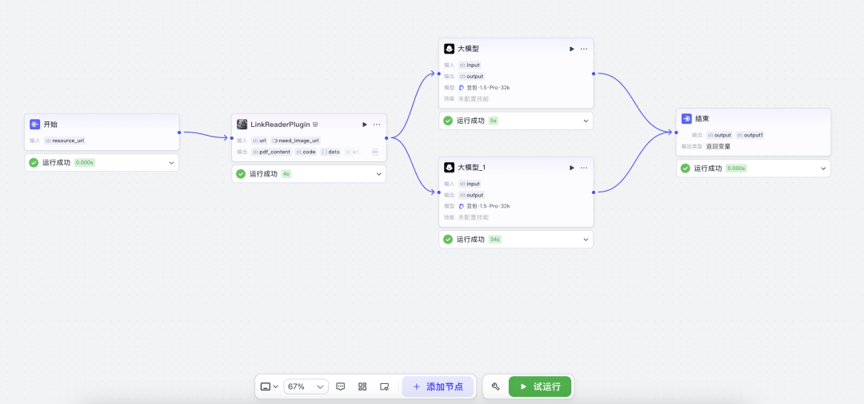Viewport: 864px width, 404px height.
Task: Click the minimap icon in the bottom toolbar
Action: coord(385,386)
